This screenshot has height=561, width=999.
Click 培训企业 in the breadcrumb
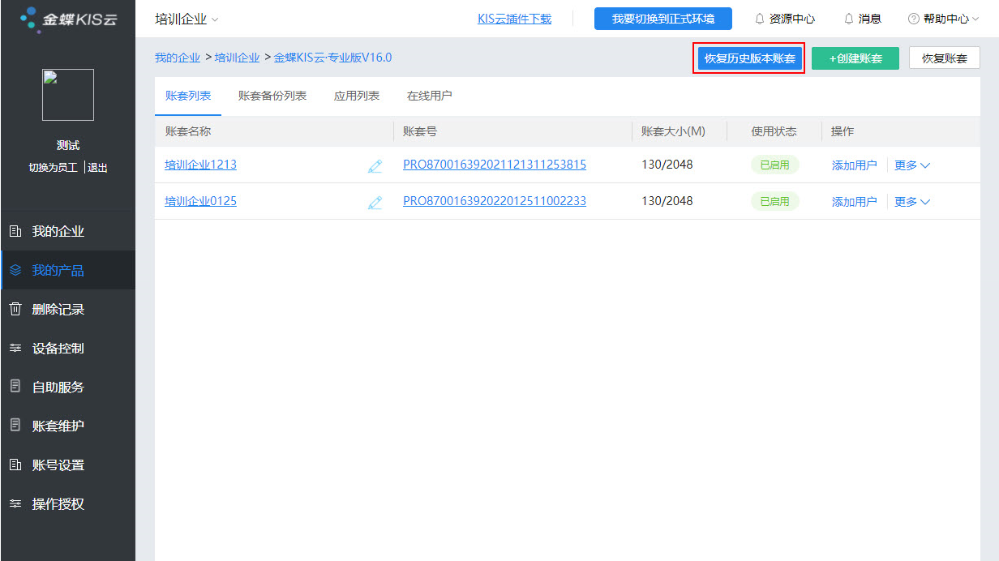(x=238, y=58)
